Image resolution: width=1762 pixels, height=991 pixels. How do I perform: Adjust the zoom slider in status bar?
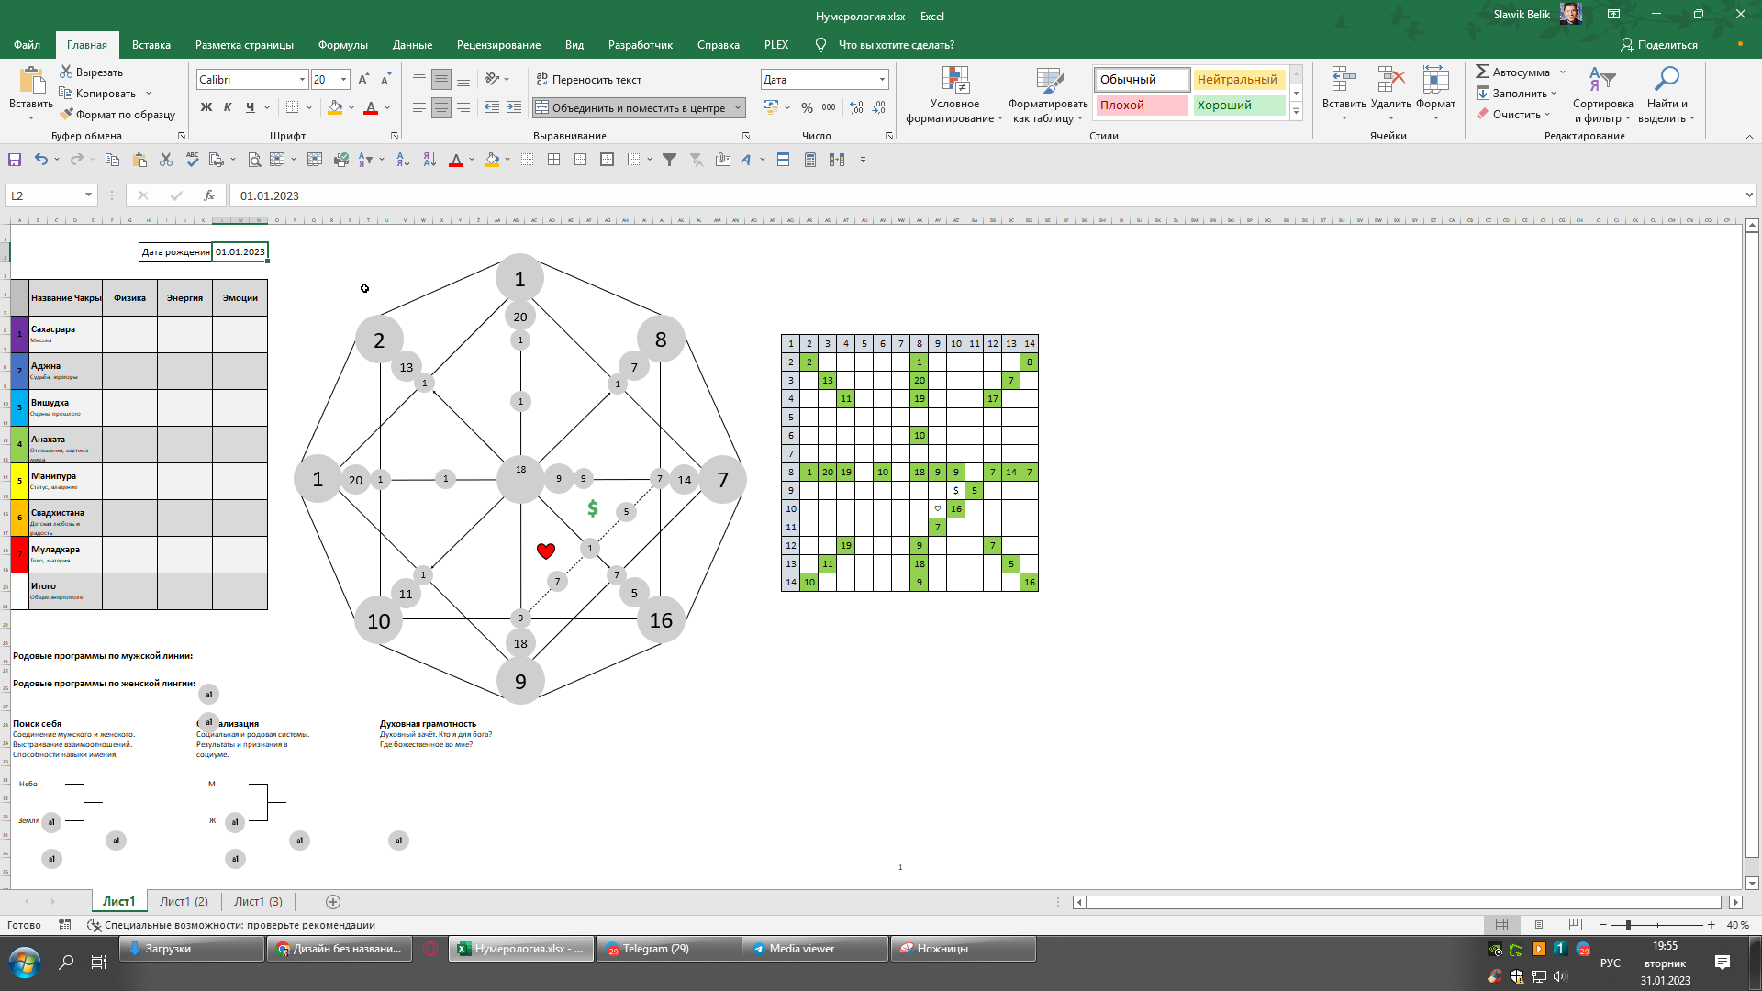pos(1627,925)
